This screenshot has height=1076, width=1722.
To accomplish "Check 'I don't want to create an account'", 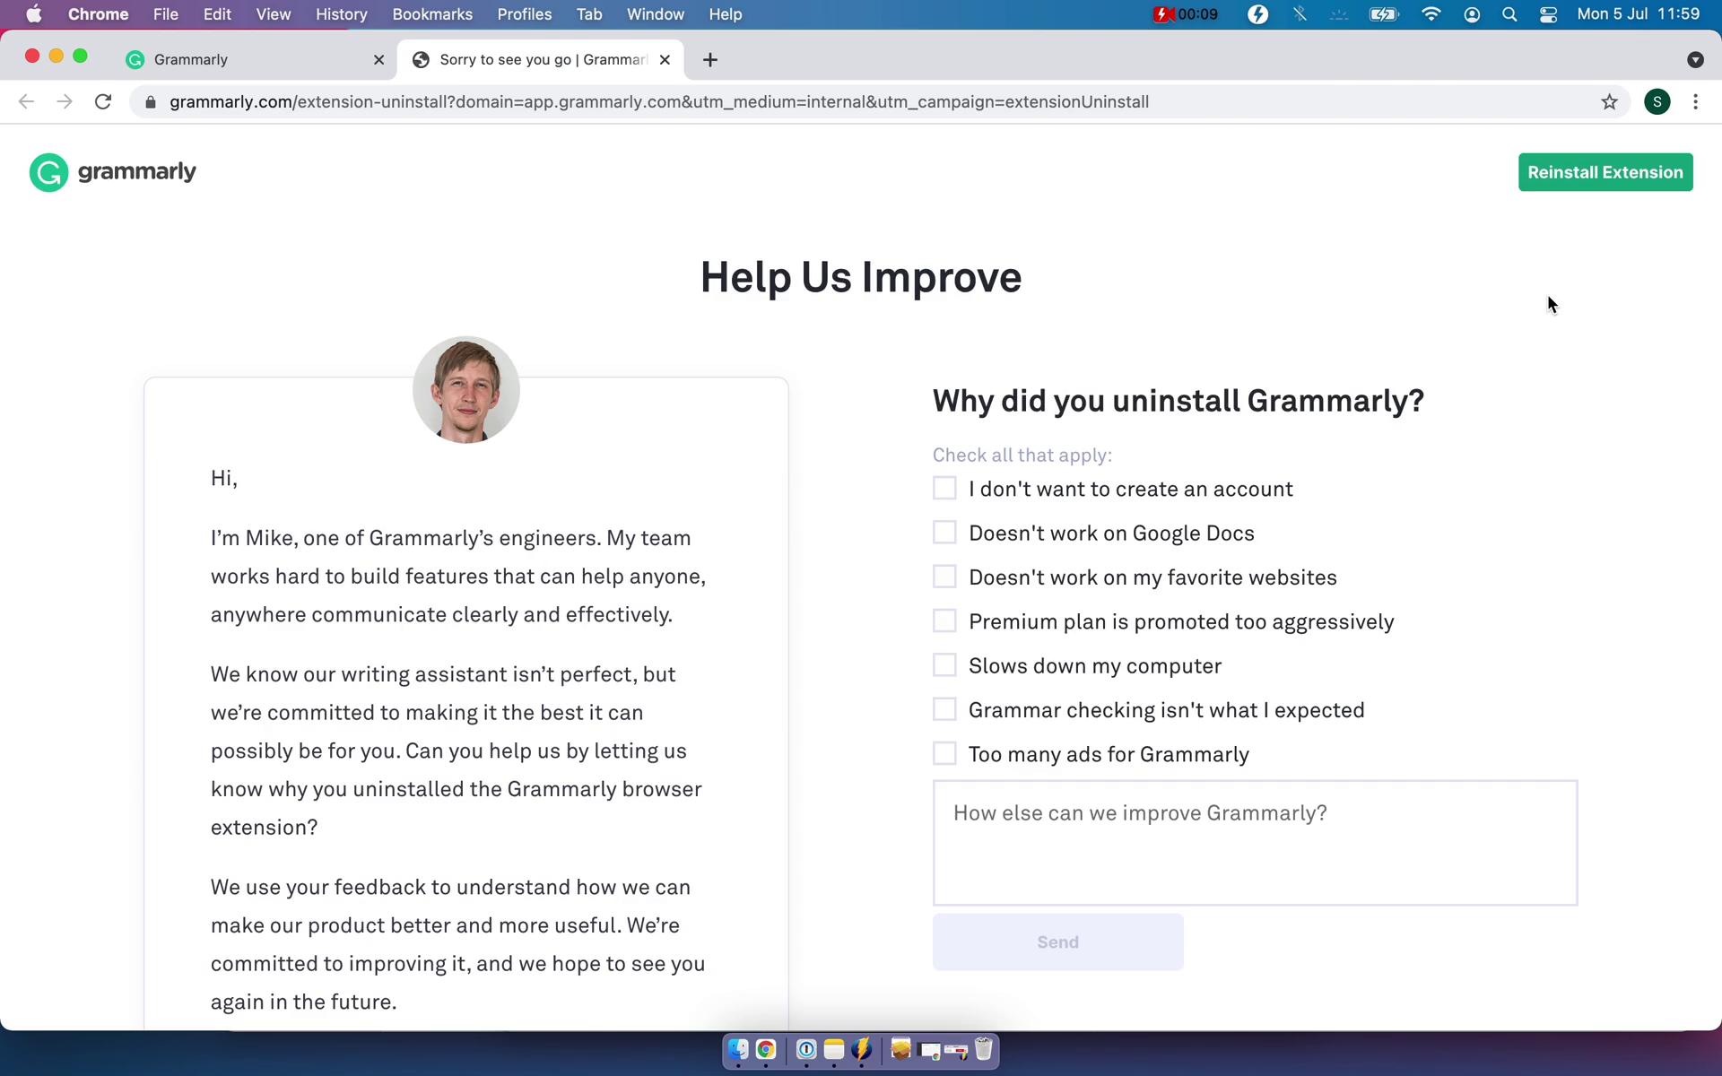I will pyautogui.click(x=944, y=488).
